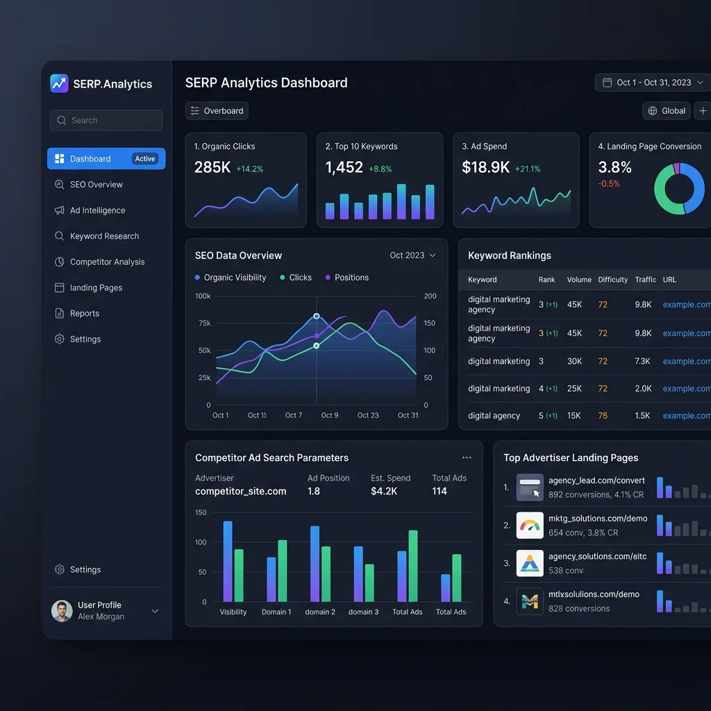Click the Reports document icon
Image resolution: width=711 pixels, height=711 pixels.
click(x=60, y=313)
